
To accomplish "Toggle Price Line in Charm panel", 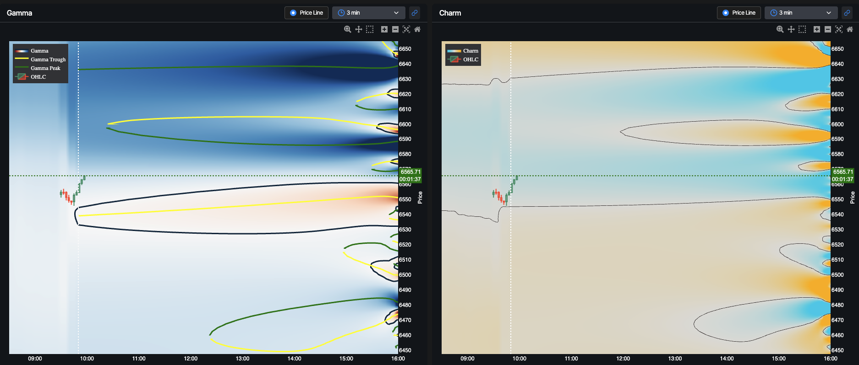I will (x=739, y=13).
